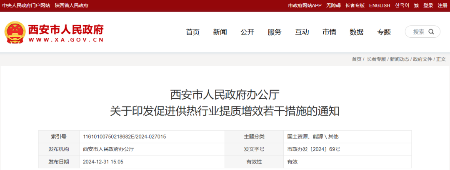Open the 中央人民政府门户网站 link
The height and width of the screenshot is (170, 450).
coord(26,5)
